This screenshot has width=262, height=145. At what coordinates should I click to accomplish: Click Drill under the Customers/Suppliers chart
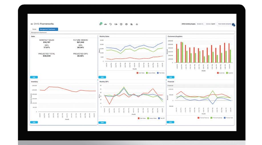(x=170, y=77)
